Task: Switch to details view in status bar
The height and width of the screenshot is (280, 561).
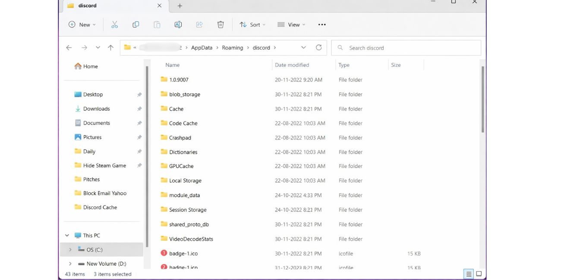Action: [x=469, y=274]
